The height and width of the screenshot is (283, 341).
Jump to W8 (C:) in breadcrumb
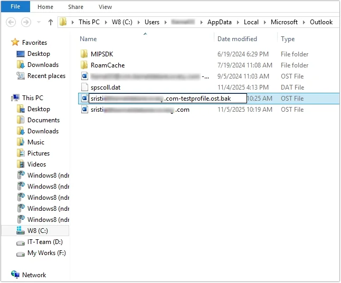click(122, 22)
